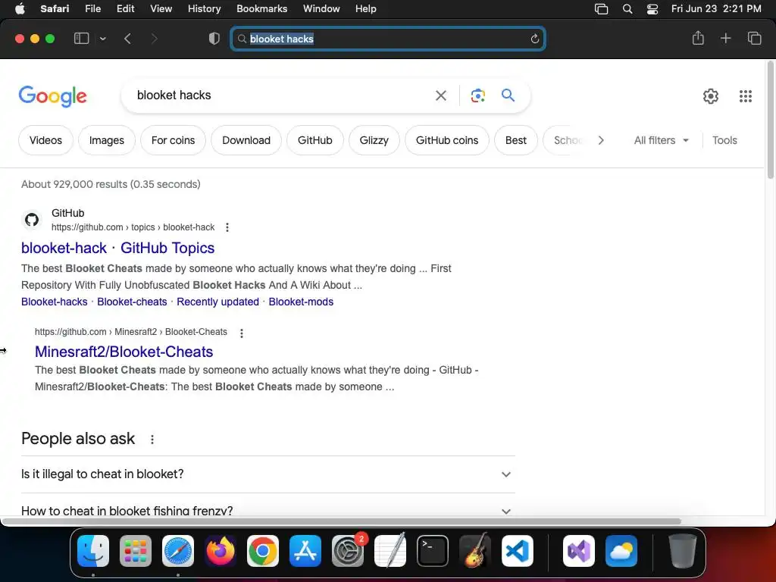Open the All filters dropdown
This screenshot has width=776, height=582.
tap(661, 140)
